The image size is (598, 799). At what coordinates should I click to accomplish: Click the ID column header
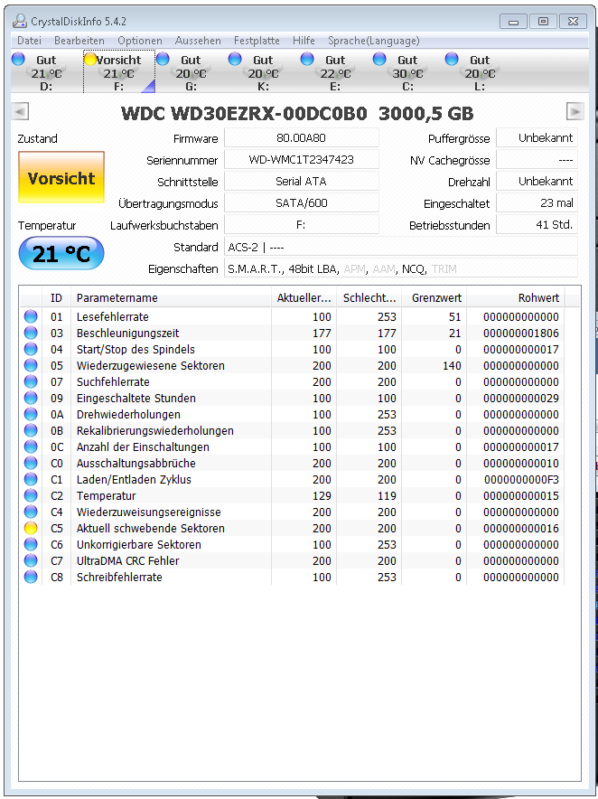tap(56, 298)
